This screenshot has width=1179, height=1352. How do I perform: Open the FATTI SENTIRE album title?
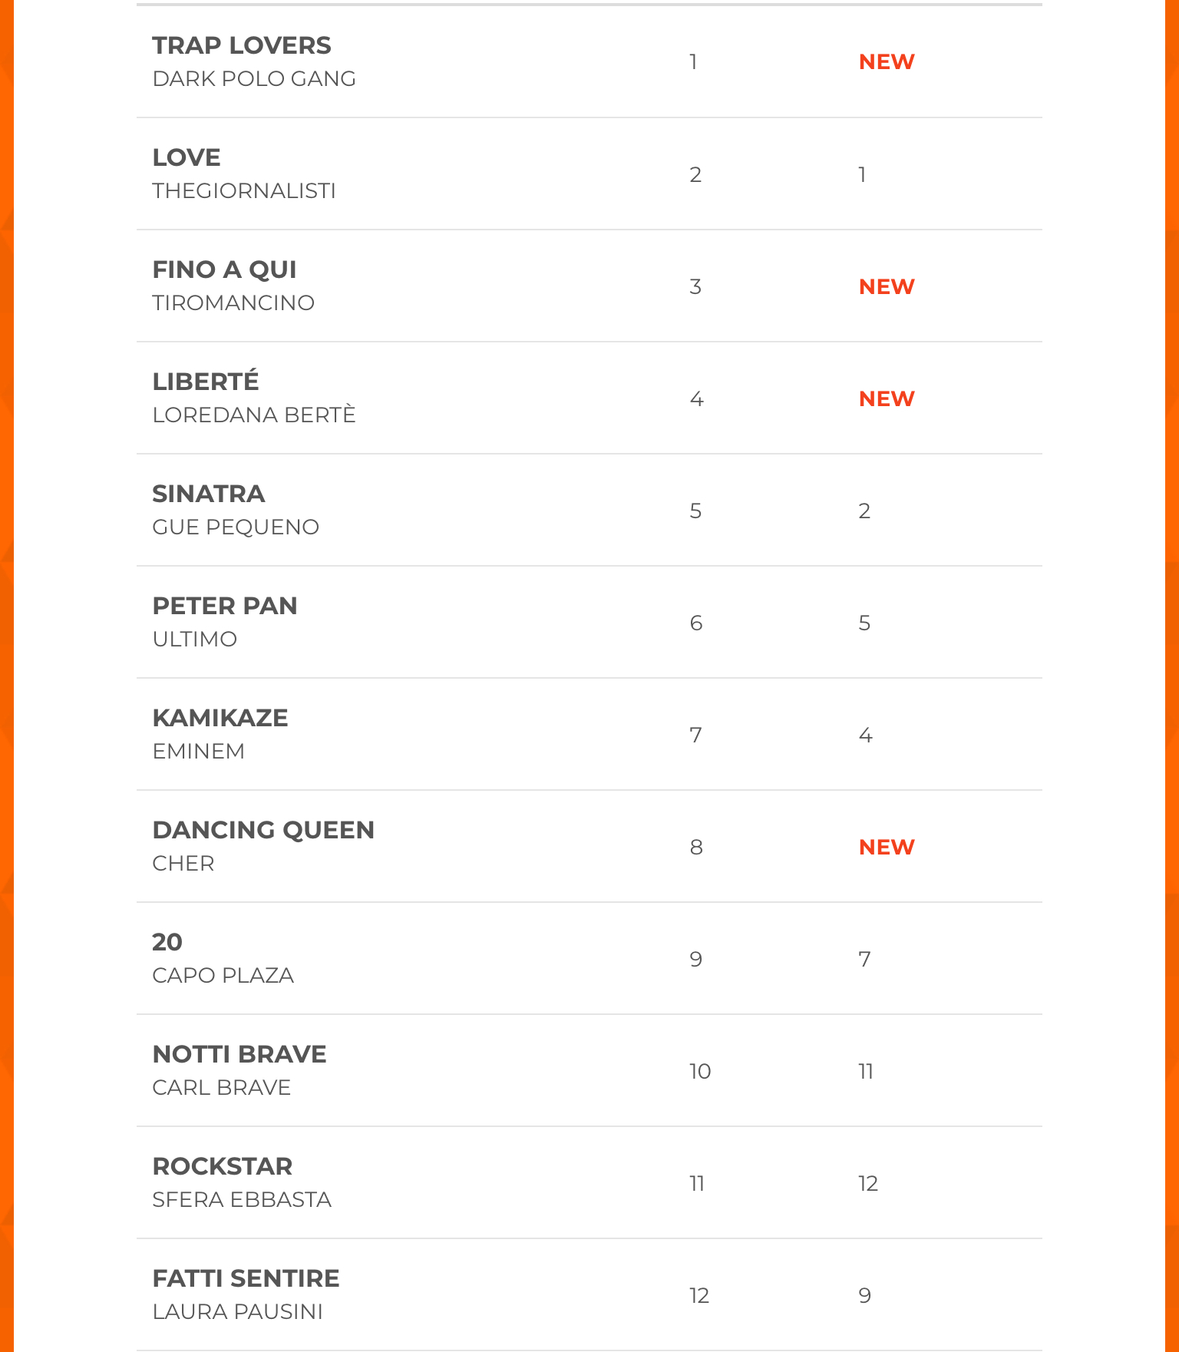point(246,1279)
